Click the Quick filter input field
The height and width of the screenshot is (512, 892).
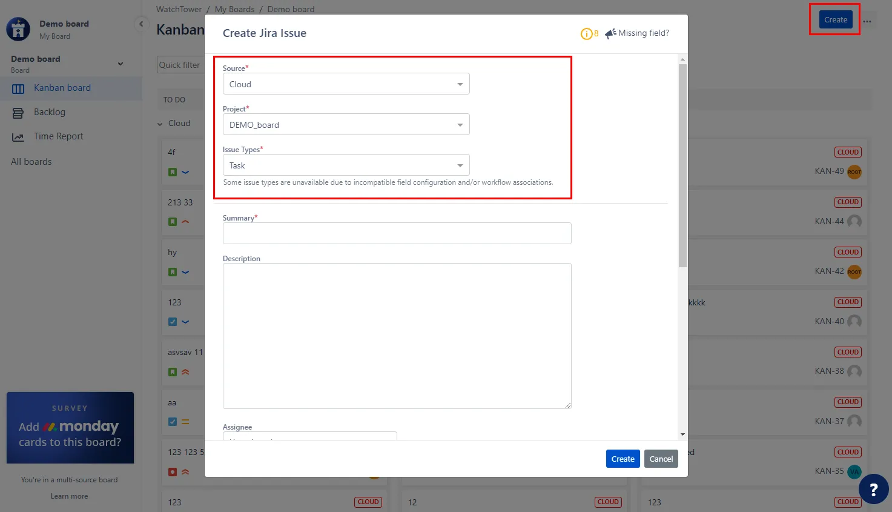pos(180,65)
